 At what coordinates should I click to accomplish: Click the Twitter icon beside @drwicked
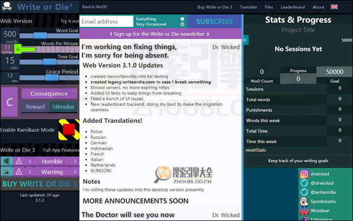(304, 183)
